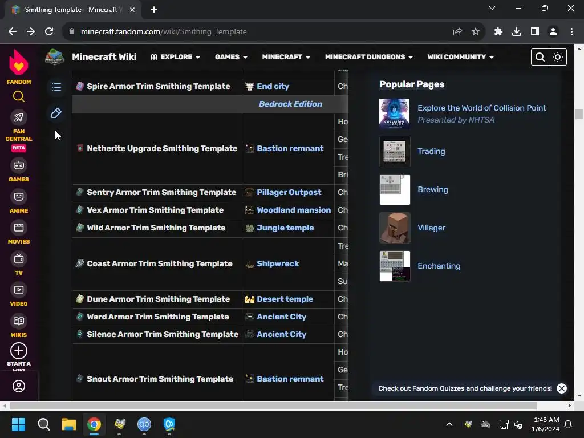Open Ancient City link in Silence row
Image resolution: width=584 pixels, height=438 pixels.
coord(281,334)
